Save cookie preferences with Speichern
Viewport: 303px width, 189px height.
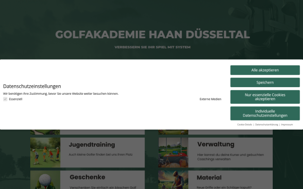[265, 82]
